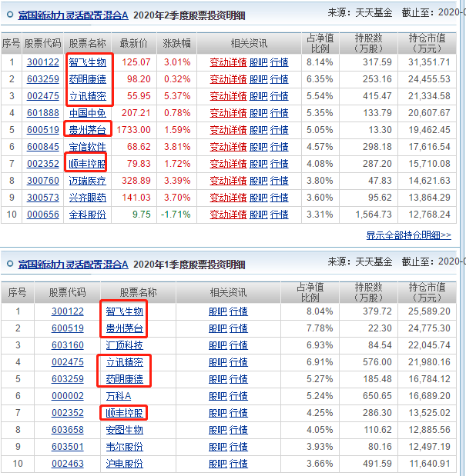This screenshot has height=476, width=466.
Task: Open 万科A stock name link
Action: 119,396
